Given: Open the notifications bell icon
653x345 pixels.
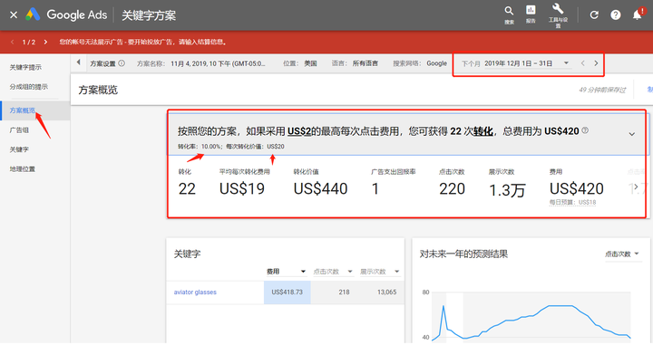Looking at the screenshot, I should (x=638, y=15).
